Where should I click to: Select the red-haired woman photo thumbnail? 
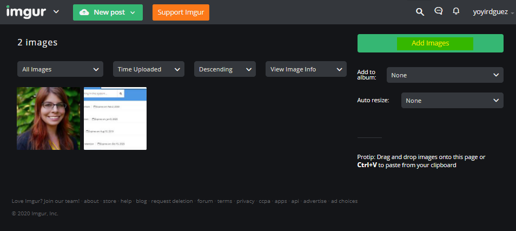pos(48,118)
